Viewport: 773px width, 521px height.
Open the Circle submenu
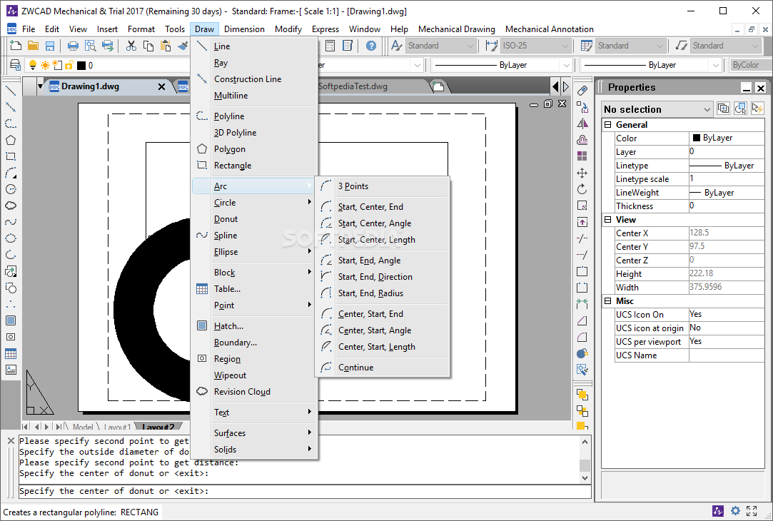(x=254, y=203)
